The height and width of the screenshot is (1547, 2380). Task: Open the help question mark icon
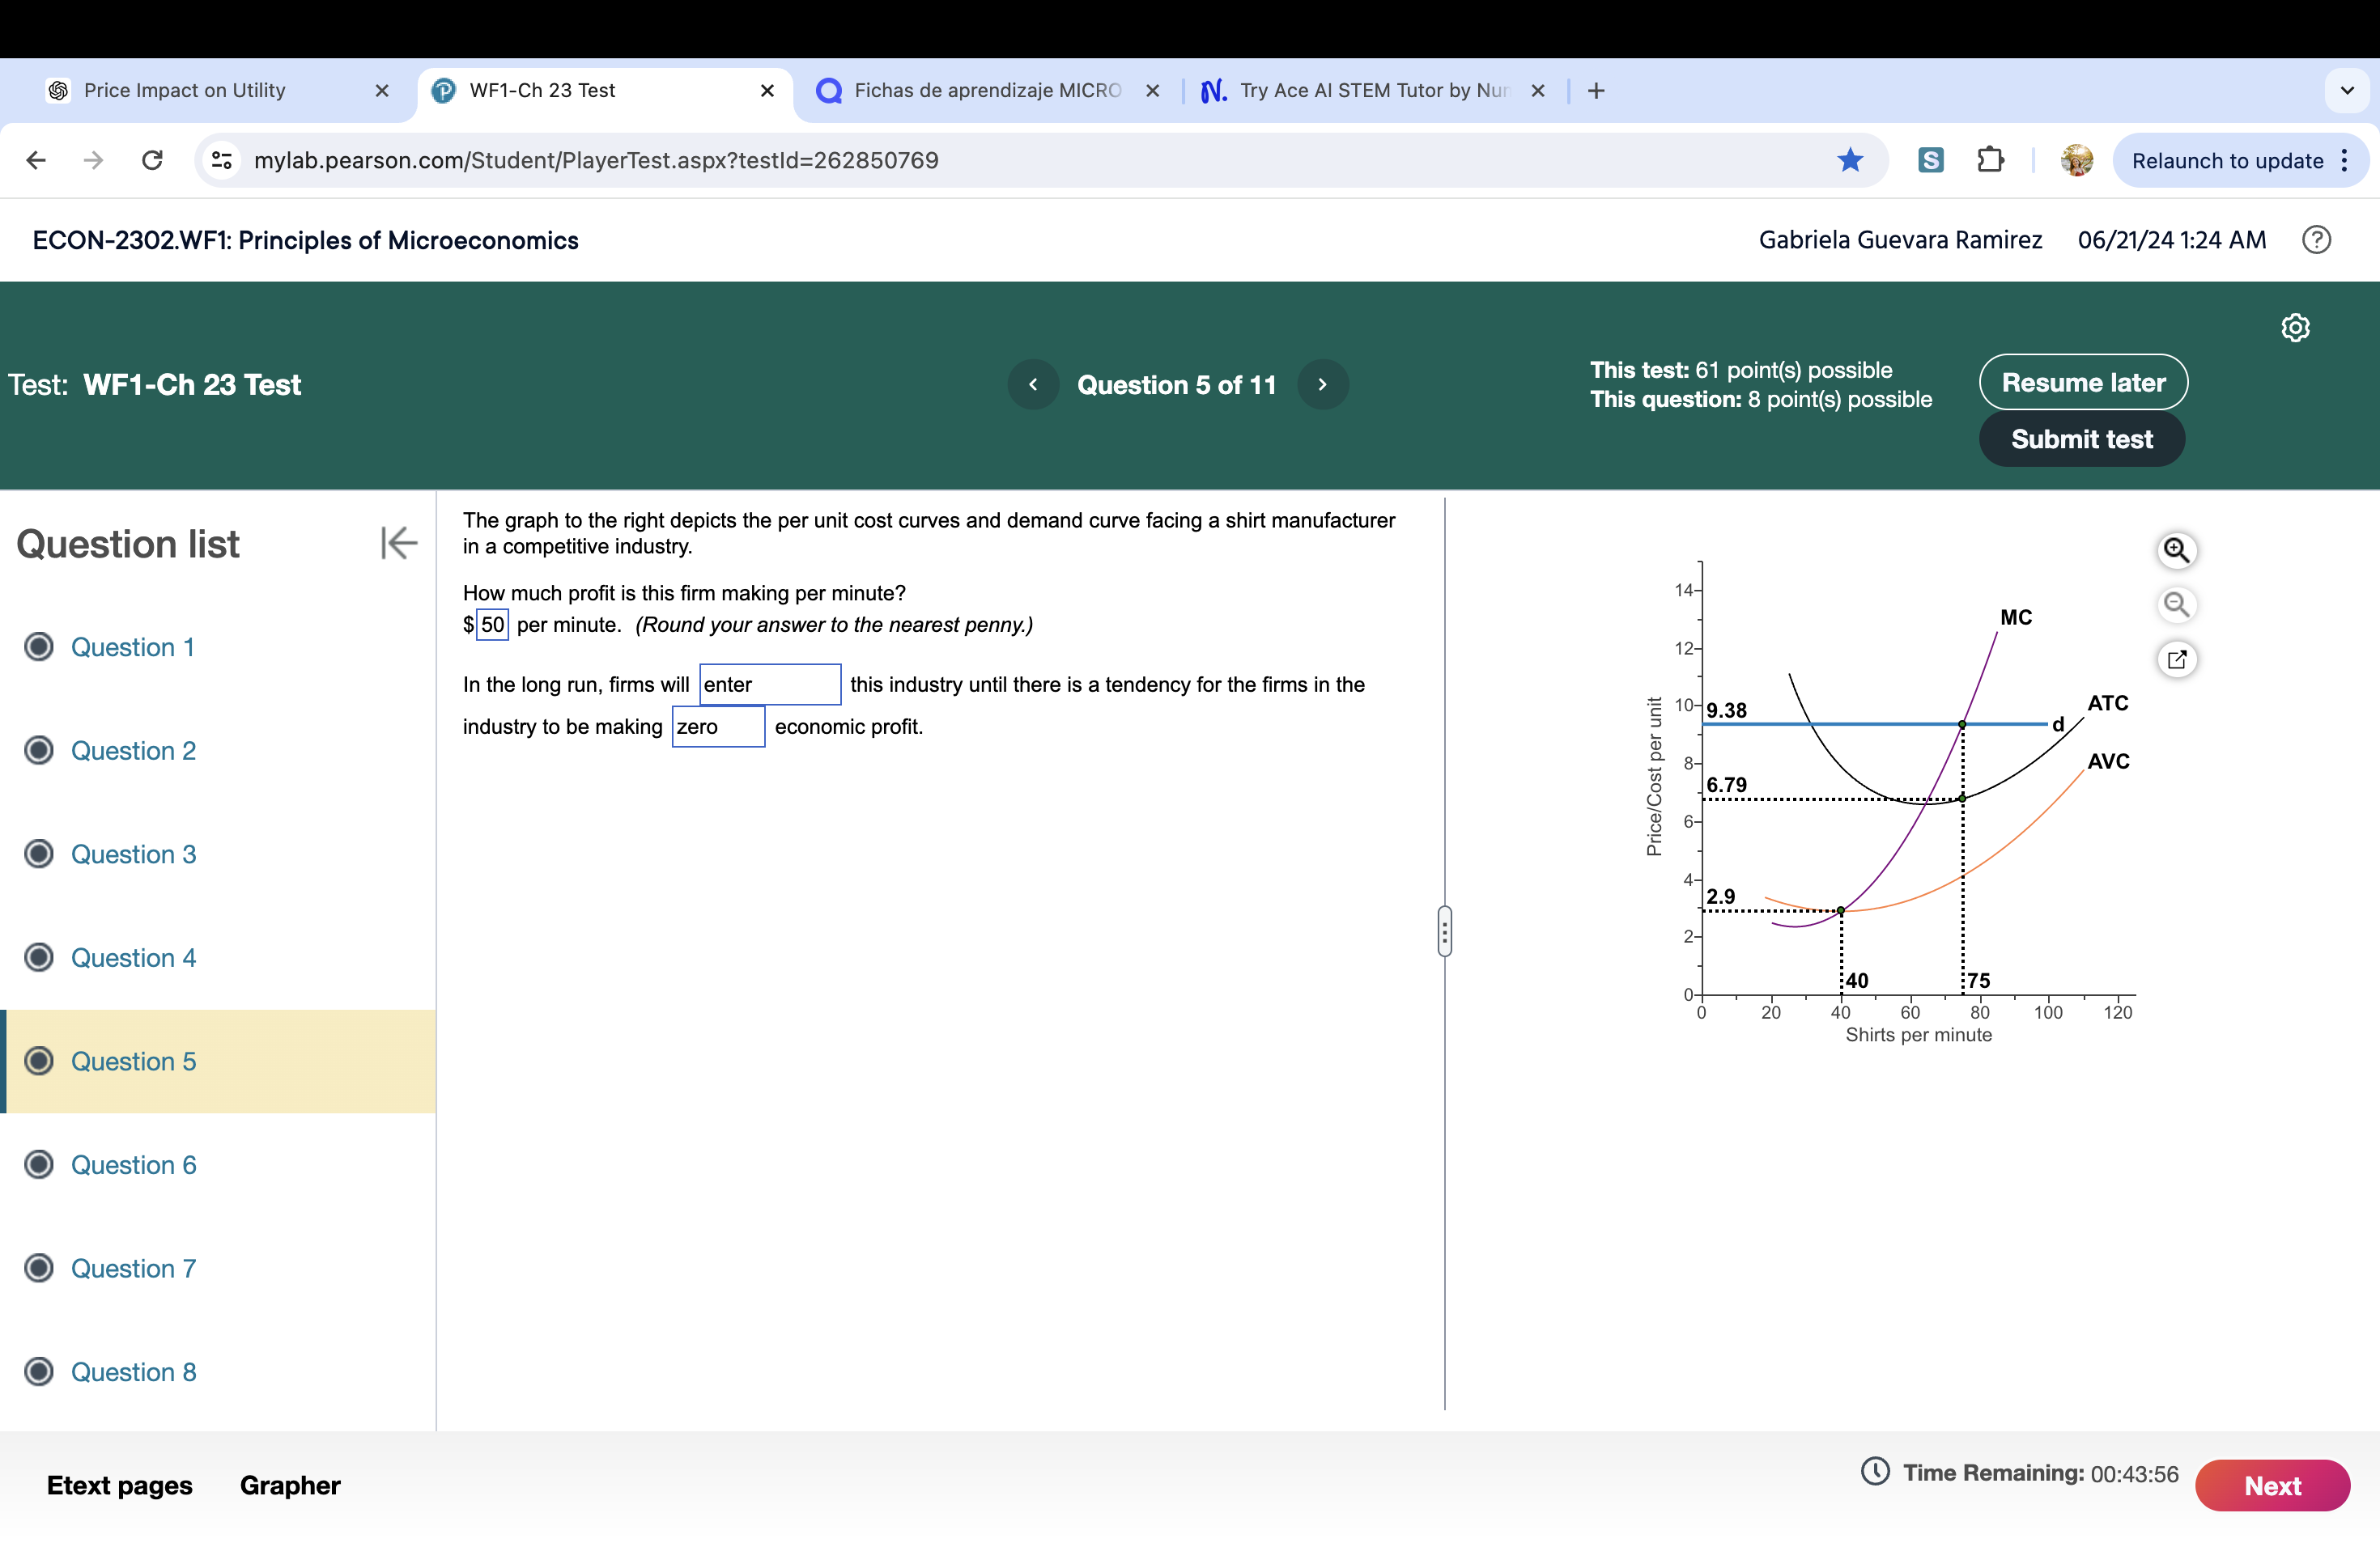pos(2317,239)
